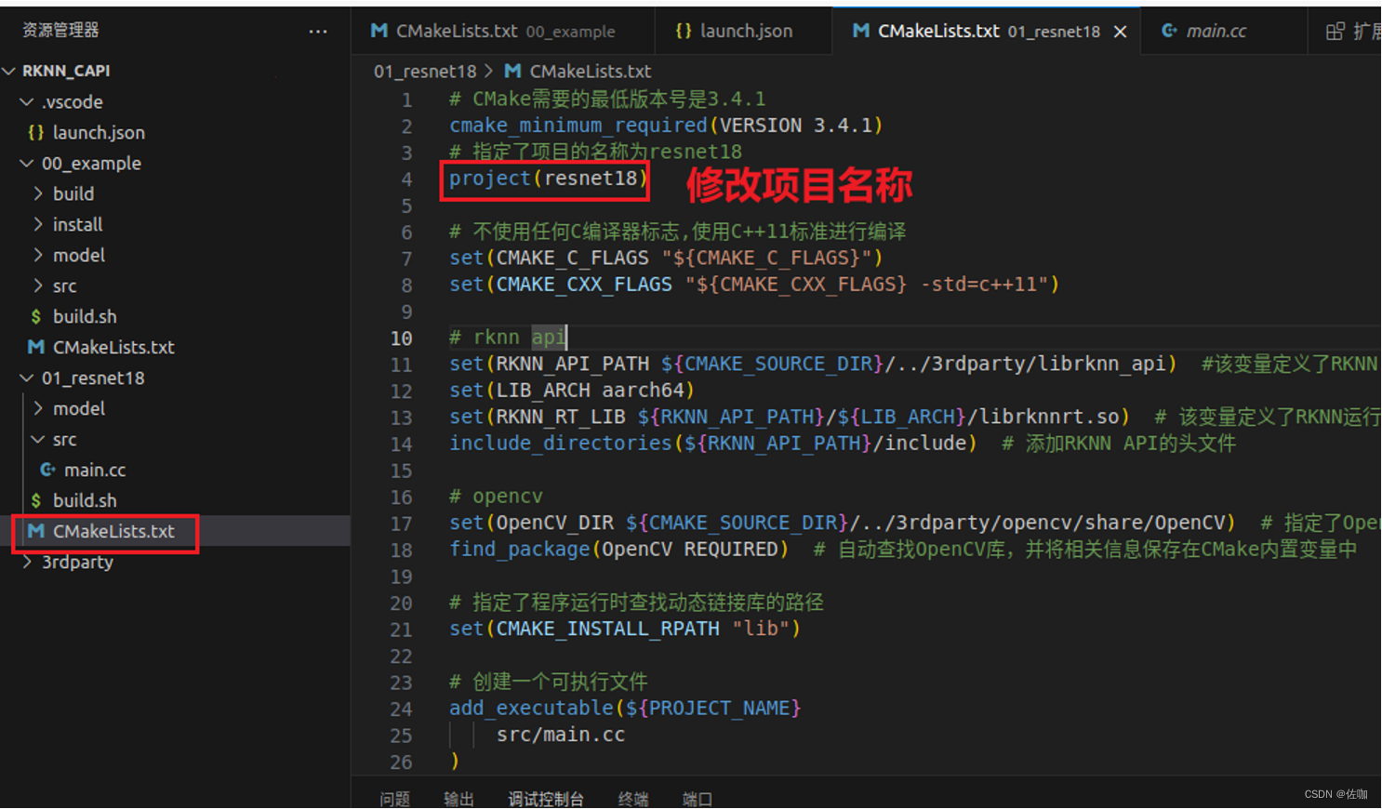Switch to the main.cc tab
This screenshot has width=1382, height=809.
[1223, 31]
